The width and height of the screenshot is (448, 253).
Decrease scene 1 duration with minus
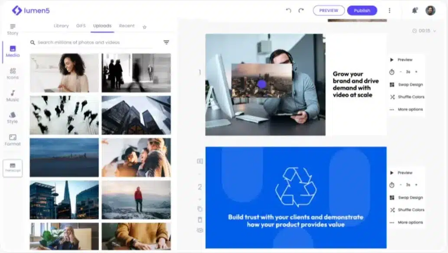401,72
